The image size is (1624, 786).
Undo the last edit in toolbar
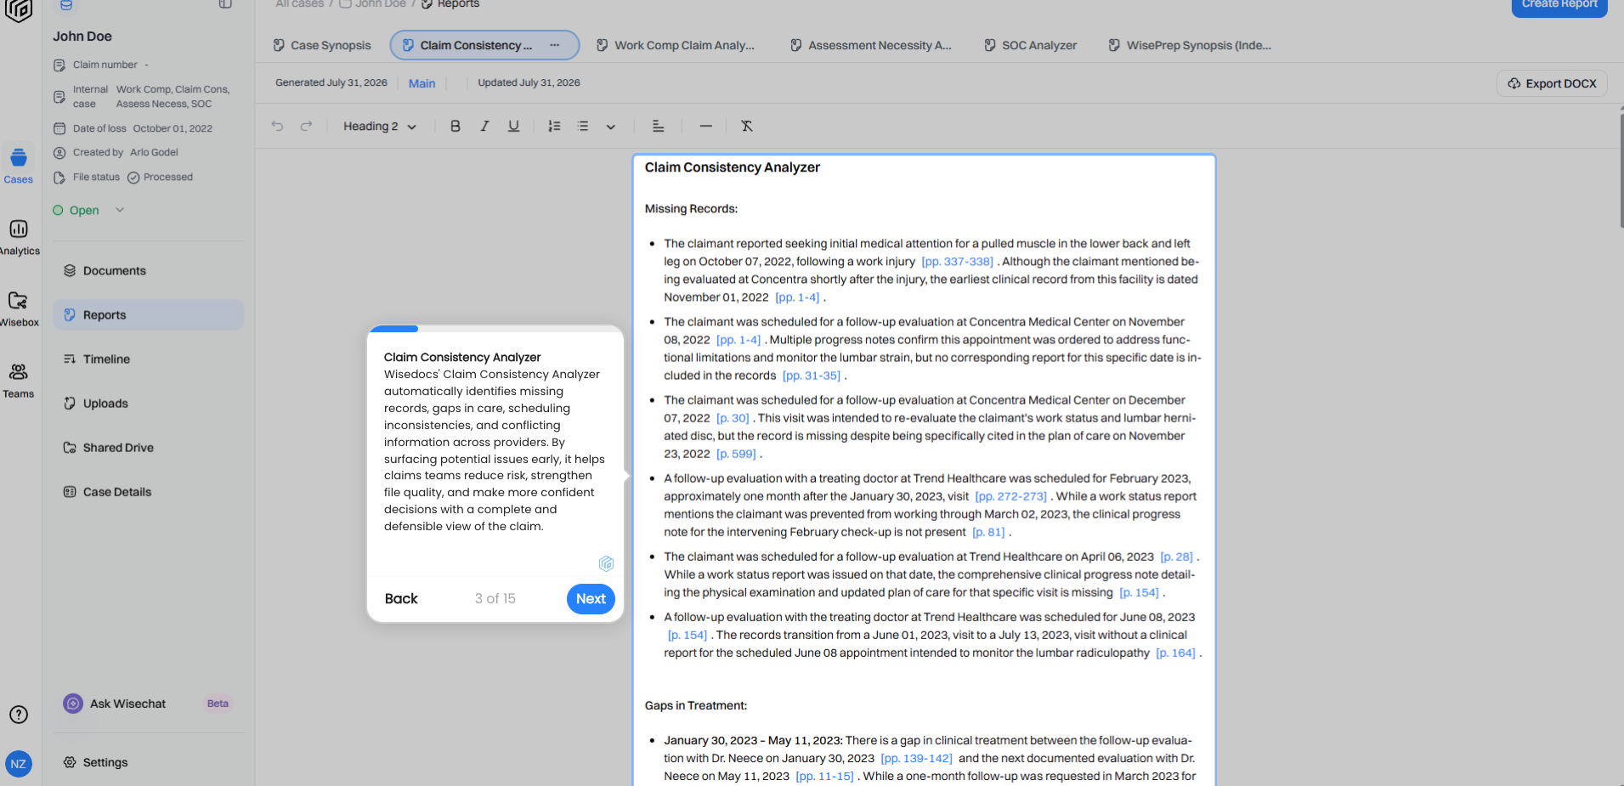(x=277, y=126)
